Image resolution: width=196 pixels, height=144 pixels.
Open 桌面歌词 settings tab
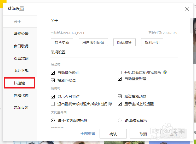tap(20, 58)
